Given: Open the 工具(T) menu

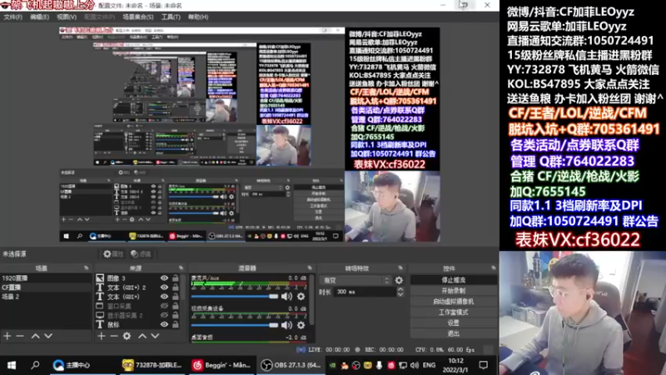Looking at the screenshot, I should 171,17.
